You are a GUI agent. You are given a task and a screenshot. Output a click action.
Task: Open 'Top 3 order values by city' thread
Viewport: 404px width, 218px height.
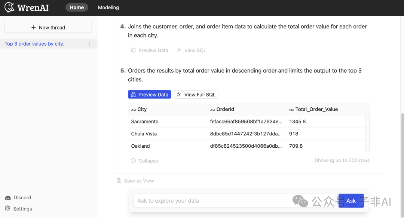pos(34,44)
